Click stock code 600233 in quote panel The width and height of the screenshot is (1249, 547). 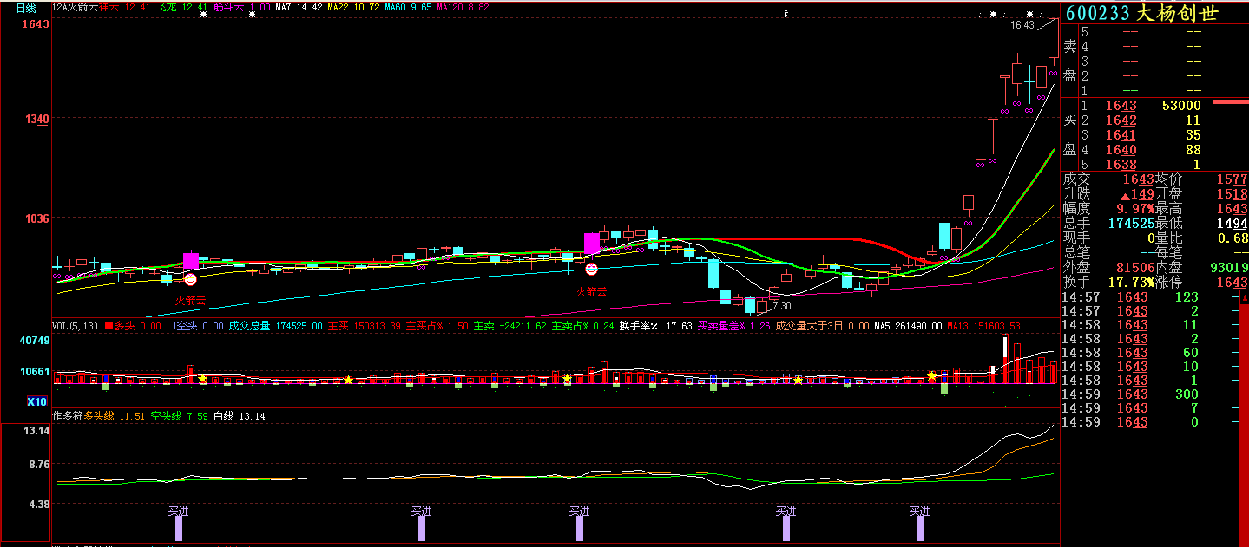1097,13
